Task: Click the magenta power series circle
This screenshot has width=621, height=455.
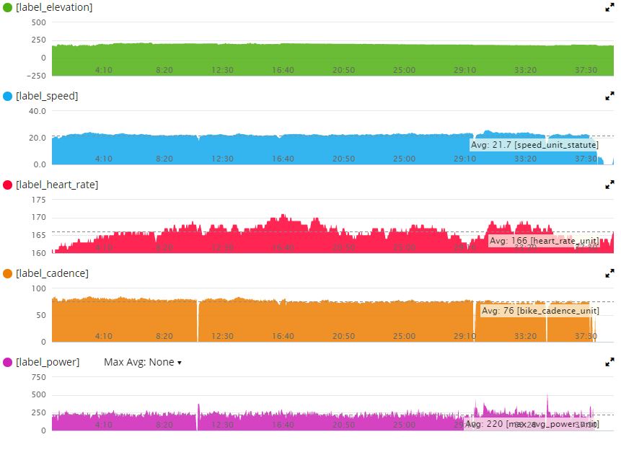Action: click(x=8, y=362)
